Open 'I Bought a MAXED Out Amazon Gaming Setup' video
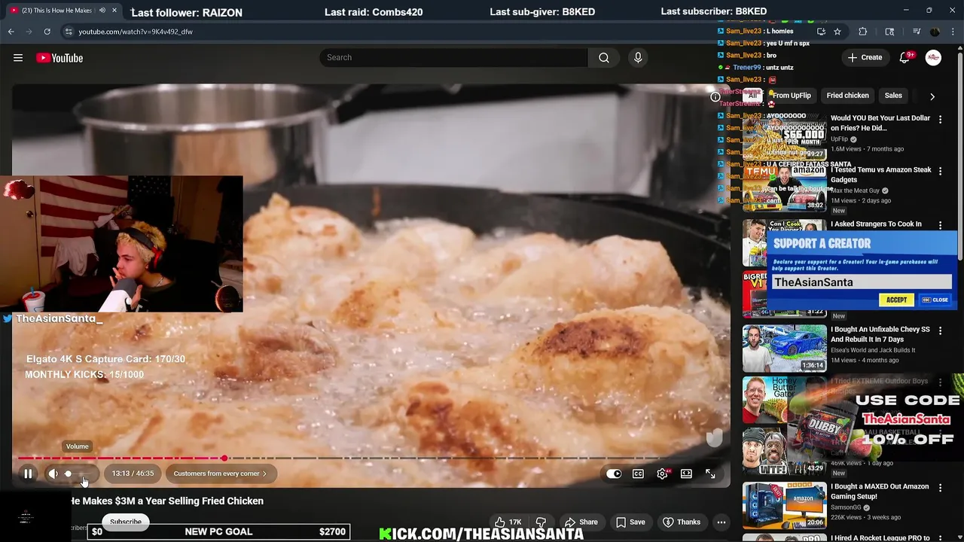Image resolution: width=964 pixels, height=542 pixels. [880, 491]
